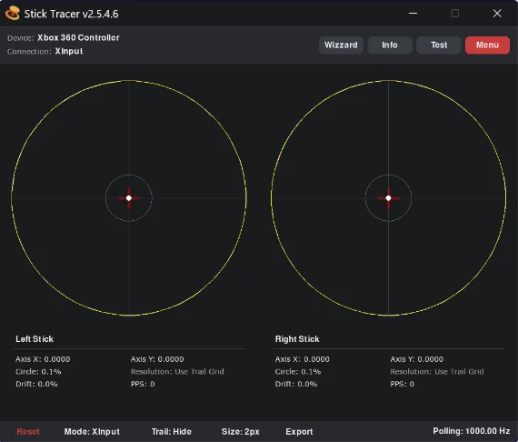Click Left Stick PPS: 0 value
518x442 pixels.
pos(143,384)
